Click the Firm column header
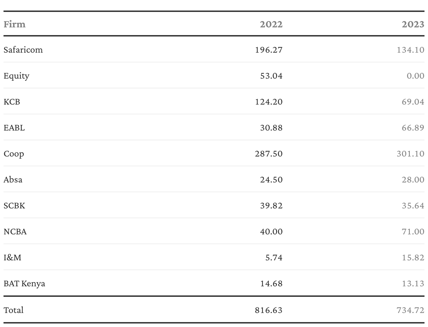Image resolution: width=428 pixels, height=327 pixels. click(x=14, y=24)
